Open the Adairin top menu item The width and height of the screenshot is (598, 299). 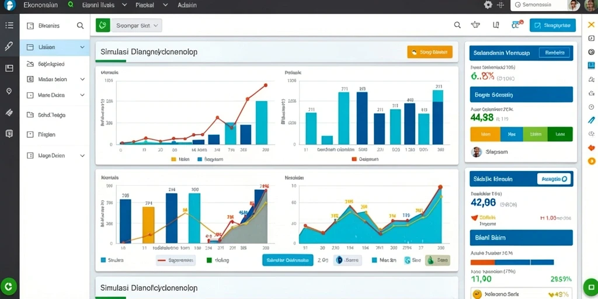coord(187,5)
